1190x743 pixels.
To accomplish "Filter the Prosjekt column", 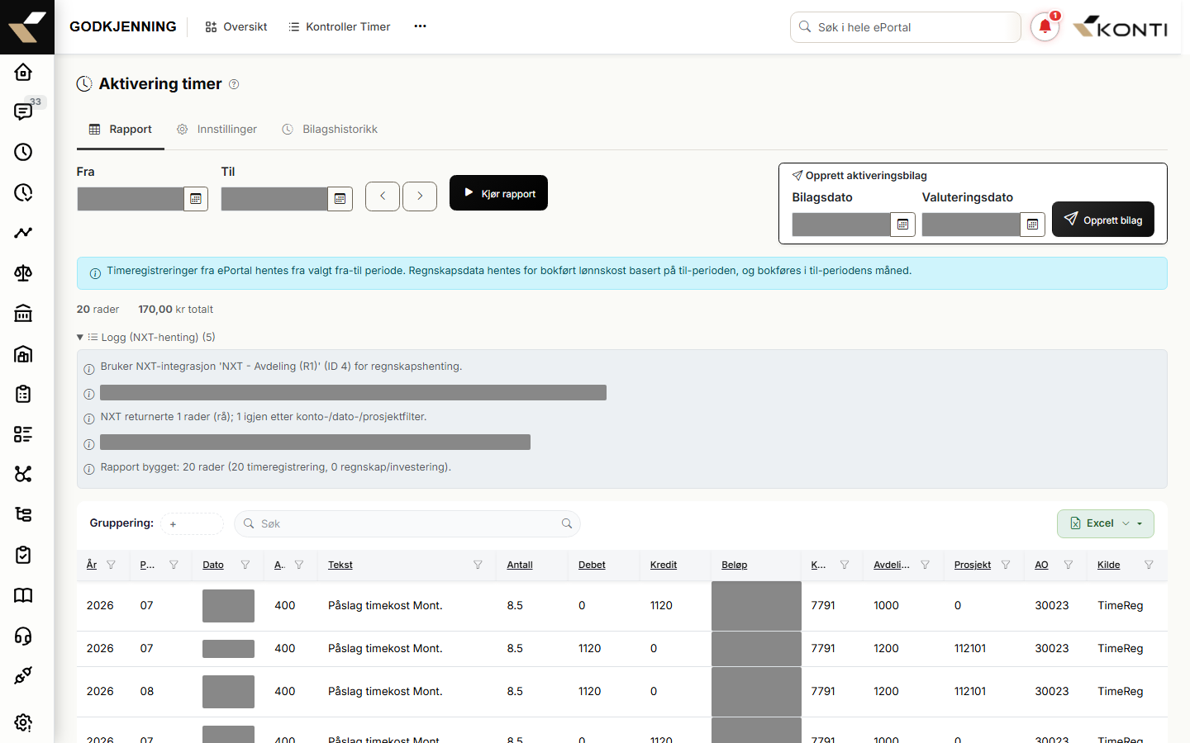I will pos(1006,565).
